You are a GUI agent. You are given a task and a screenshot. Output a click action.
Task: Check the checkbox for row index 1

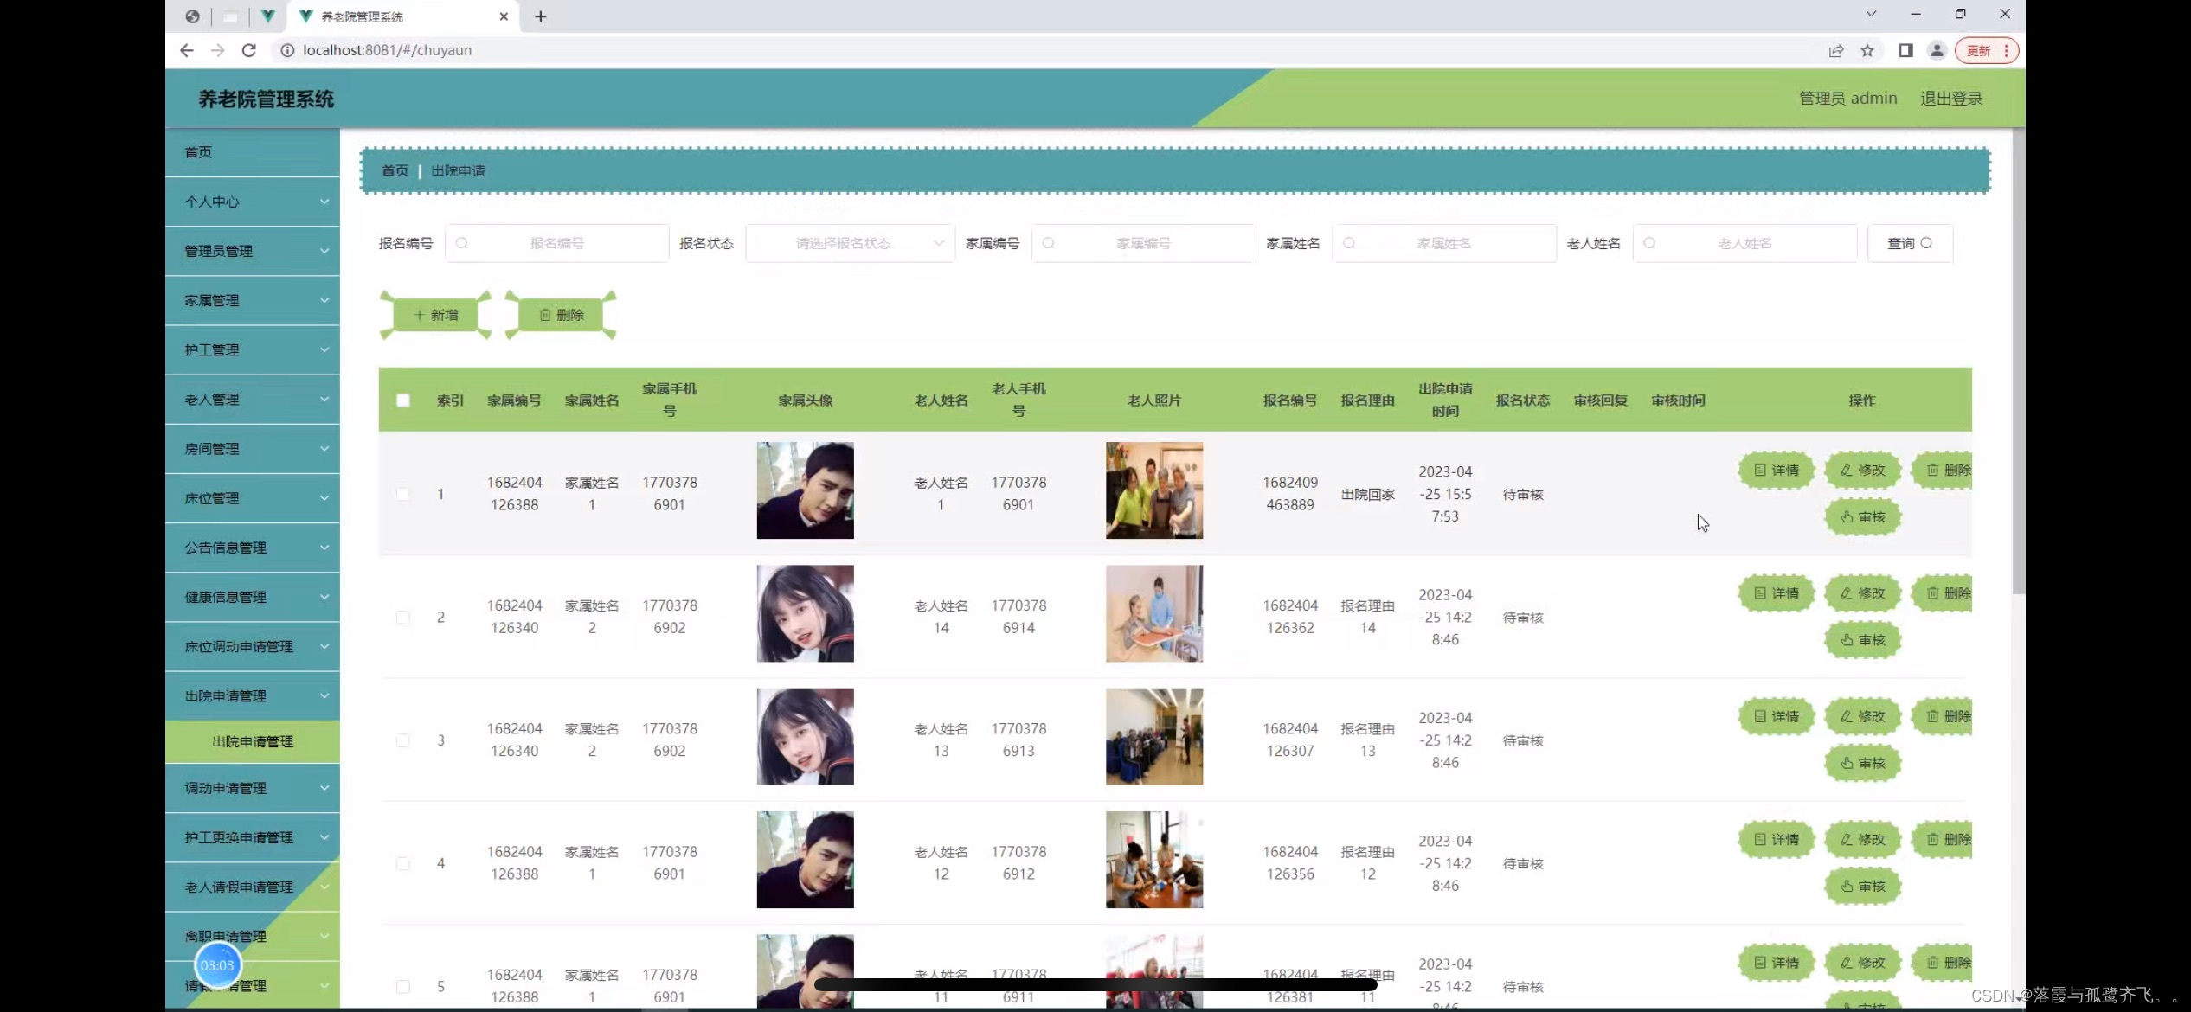tap(403, 494)
